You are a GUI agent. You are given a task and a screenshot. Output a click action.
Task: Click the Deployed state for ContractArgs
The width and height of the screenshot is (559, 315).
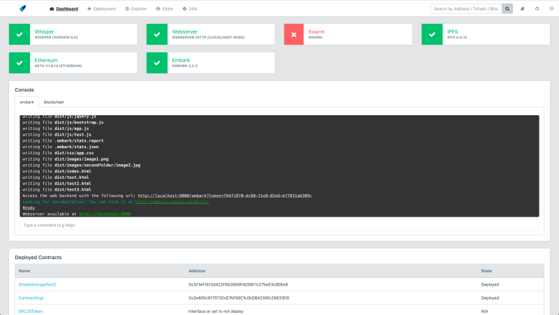490,298
